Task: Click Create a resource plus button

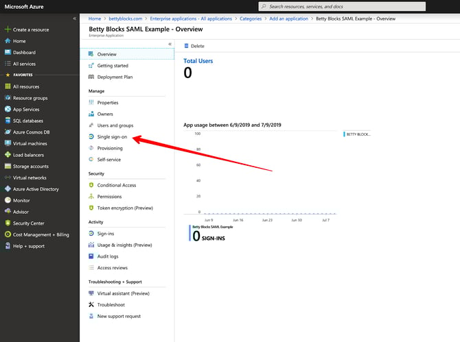Action: point(8,29)
